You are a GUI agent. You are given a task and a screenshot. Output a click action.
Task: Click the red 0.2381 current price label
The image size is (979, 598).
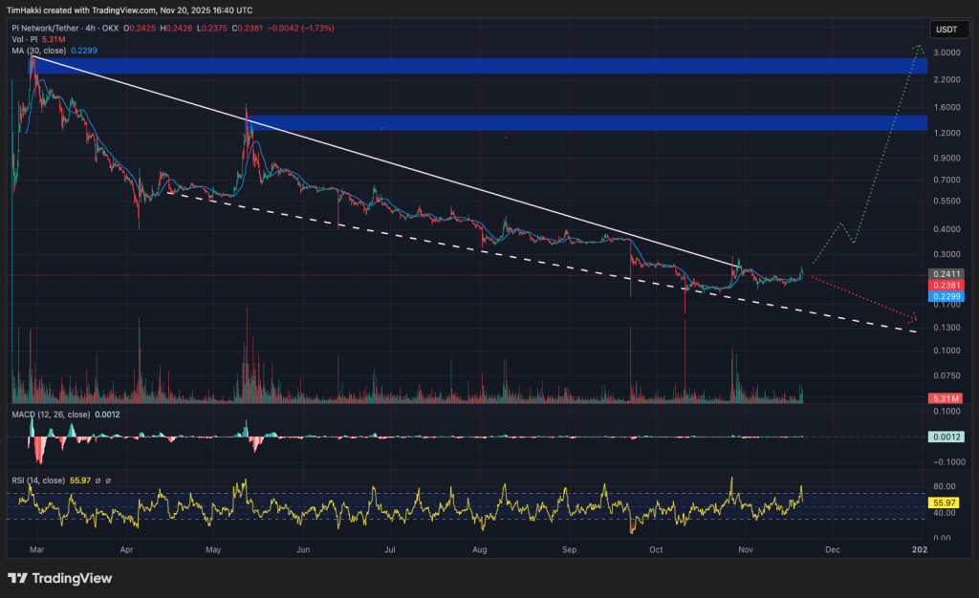(945, 286)
